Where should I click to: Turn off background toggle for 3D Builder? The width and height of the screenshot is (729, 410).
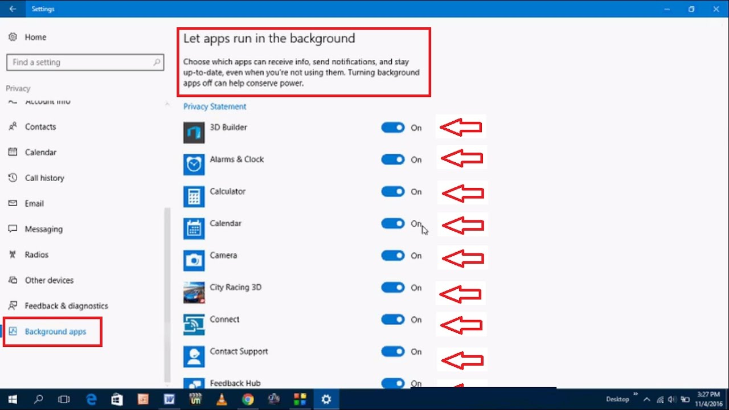[393, 128]
